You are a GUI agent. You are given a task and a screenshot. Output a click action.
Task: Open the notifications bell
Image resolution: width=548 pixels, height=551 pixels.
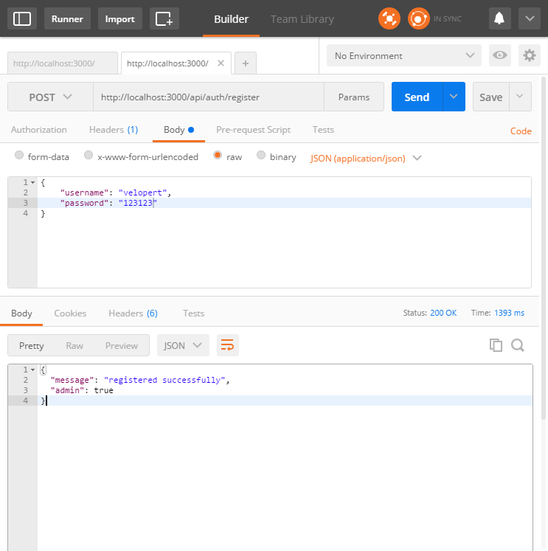500,18
